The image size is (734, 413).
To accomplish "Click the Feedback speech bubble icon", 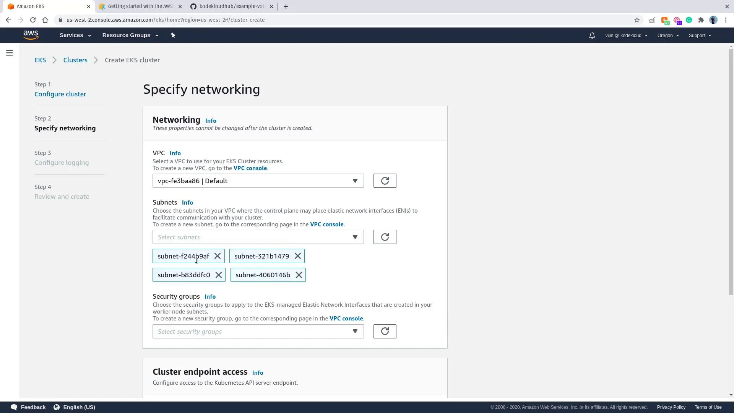I will 14,407.
